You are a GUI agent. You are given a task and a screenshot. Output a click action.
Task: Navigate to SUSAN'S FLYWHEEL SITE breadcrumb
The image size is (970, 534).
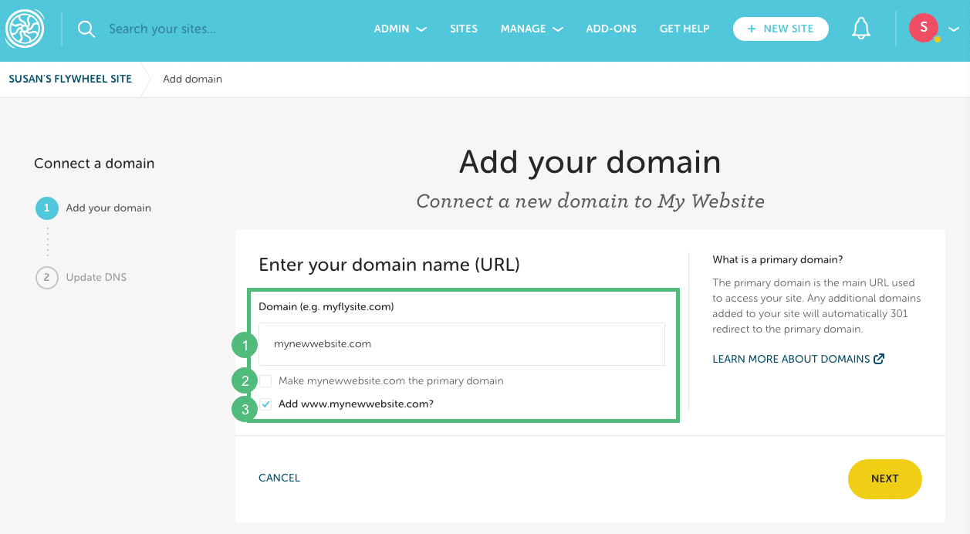click(x=69, y=79)
